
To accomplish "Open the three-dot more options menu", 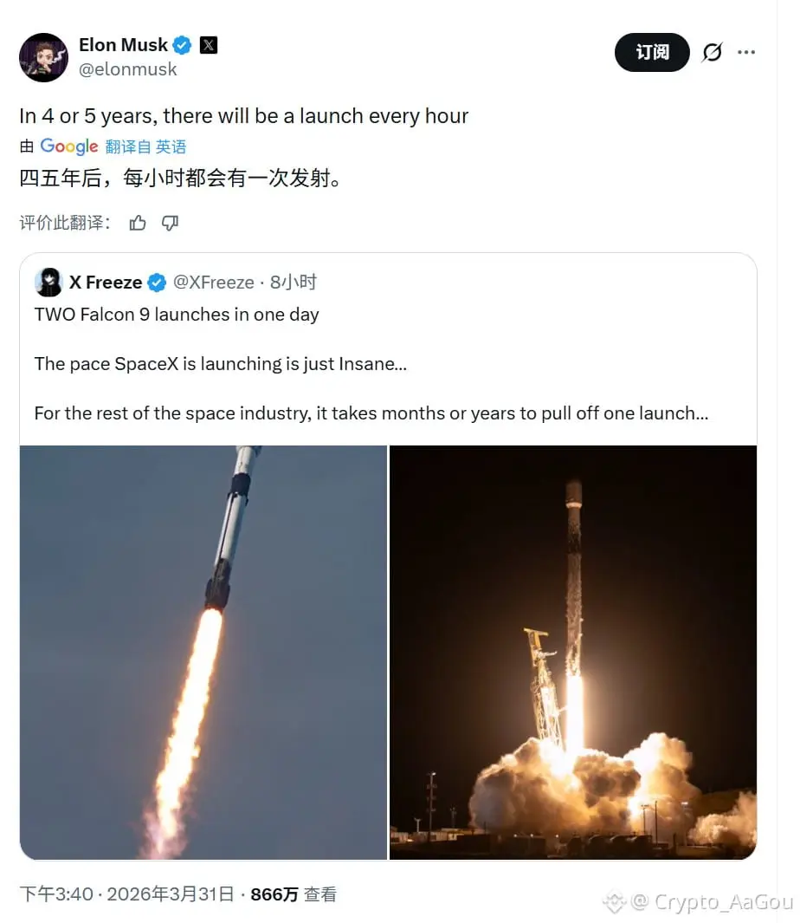I will (x=745, y=52).
